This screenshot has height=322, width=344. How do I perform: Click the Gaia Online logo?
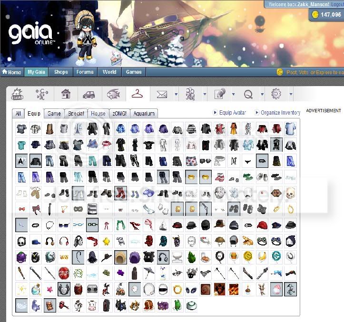click(x=31, y=33)
